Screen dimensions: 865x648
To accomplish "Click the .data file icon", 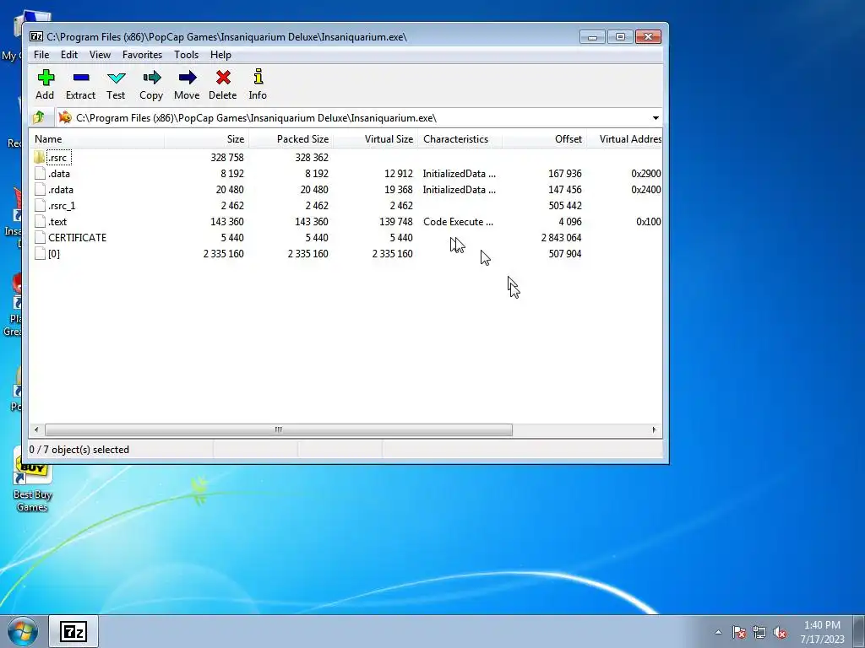I will click(x=40, y=174).
